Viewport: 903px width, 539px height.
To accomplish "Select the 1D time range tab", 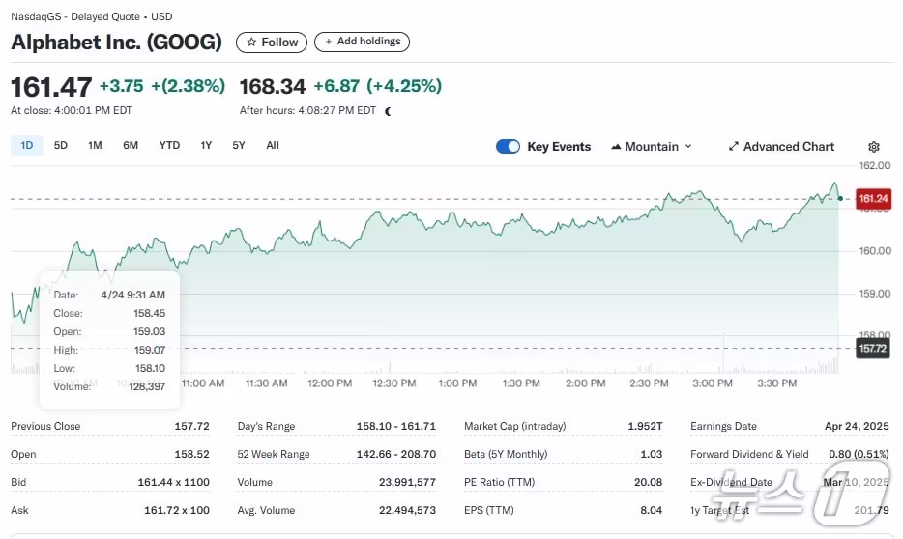I will pyautogui.click(x=27, y=146).
